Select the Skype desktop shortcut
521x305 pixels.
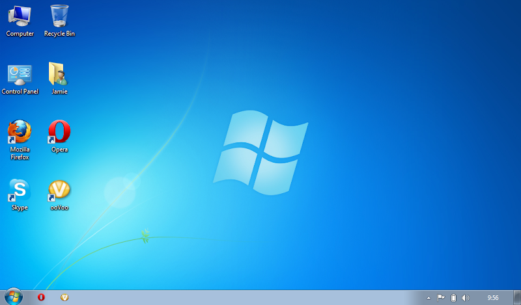tap(20, 195)
